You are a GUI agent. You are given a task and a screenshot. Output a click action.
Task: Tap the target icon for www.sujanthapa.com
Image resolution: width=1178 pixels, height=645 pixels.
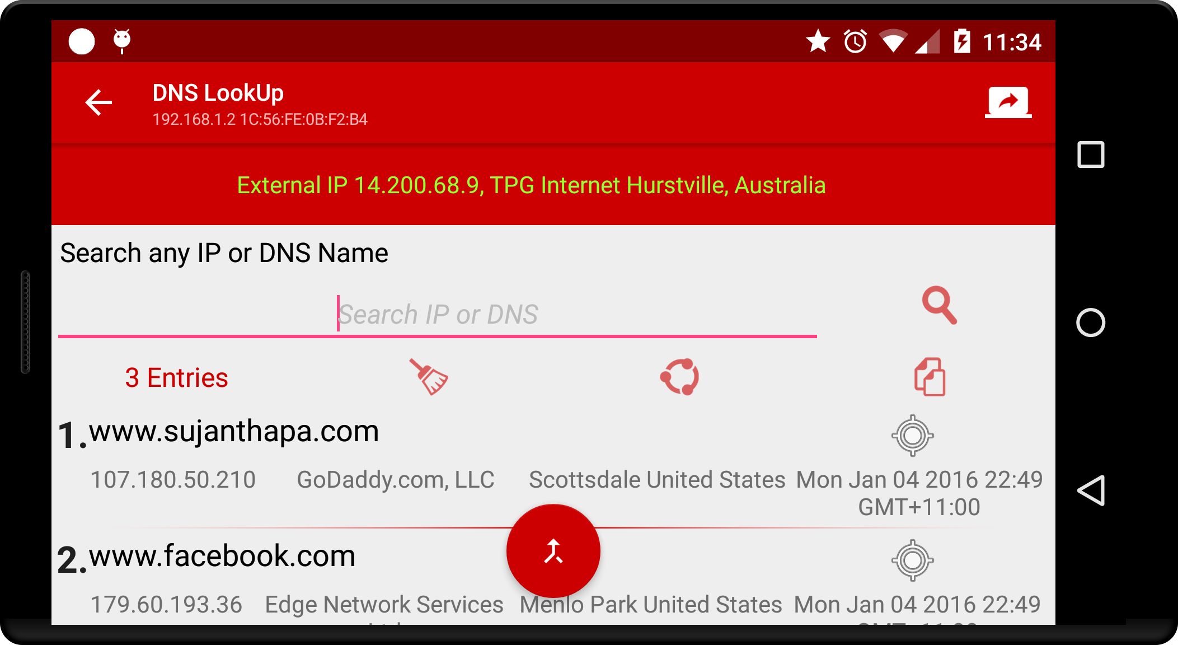click(912, 436)
